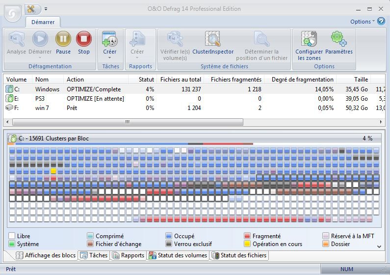Click the scroll left arrow of volume list

(7, 122)
